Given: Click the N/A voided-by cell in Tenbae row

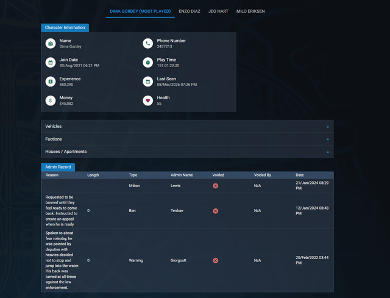Looking at the screenshot, I should coord(257,211).
